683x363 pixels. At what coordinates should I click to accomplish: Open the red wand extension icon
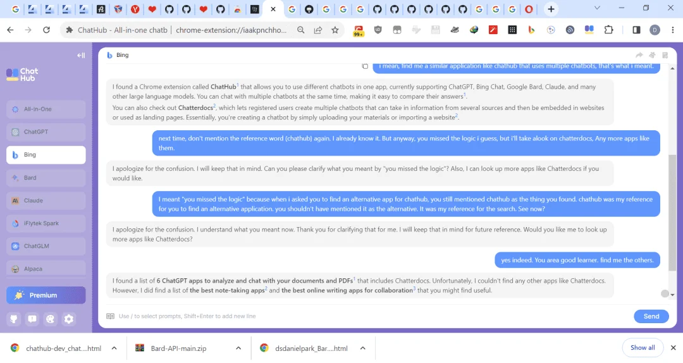(493, 30)
